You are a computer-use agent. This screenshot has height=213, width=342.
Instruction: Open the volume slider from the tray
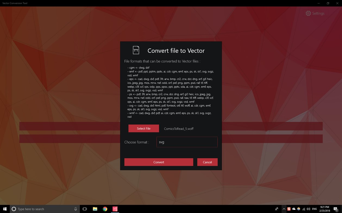tap(308, 209)
